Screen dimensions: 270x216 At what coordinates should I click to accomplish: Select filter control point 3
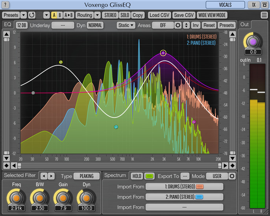[116, 127]
